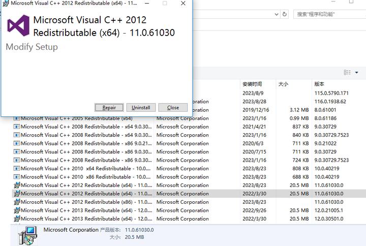The image size is (366, 246).
Task: Change view using the view layout icon
Action: tap(347, 72)
